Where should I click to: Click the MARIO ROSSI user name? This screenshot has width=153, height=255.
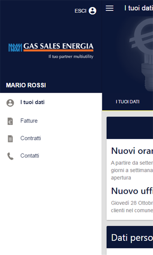[x=26, y=85]
